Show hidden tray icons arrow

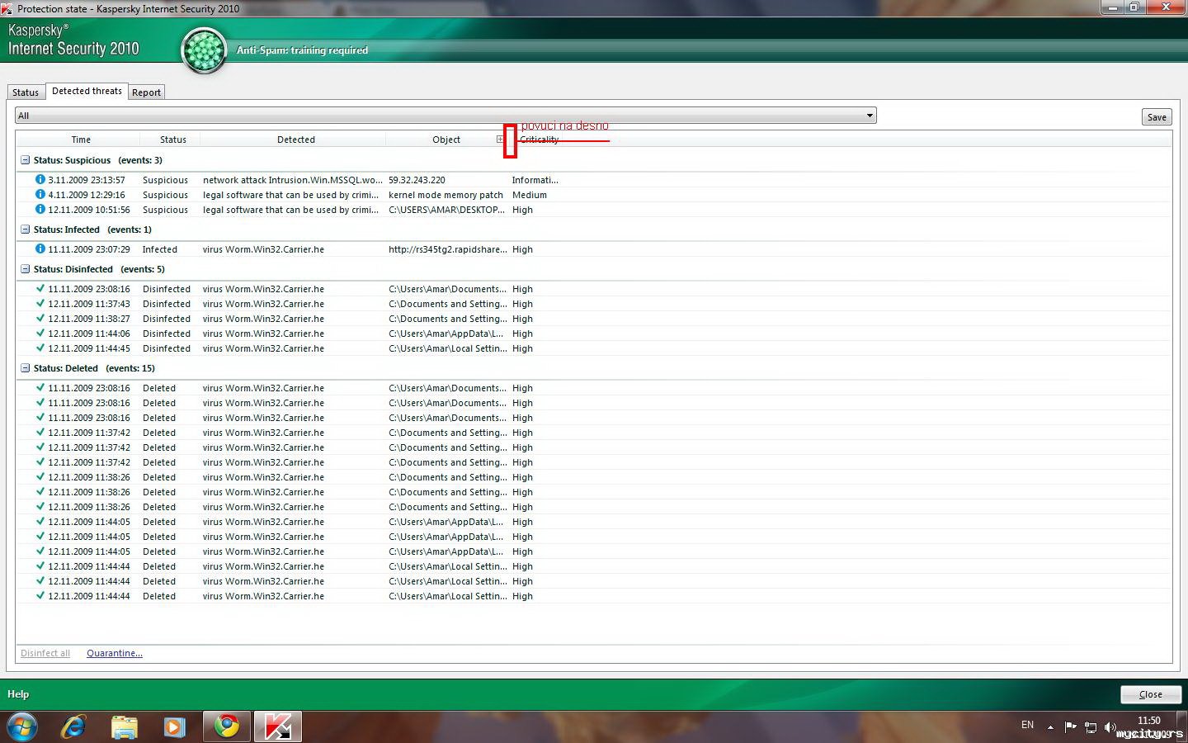coord(1050,726)
